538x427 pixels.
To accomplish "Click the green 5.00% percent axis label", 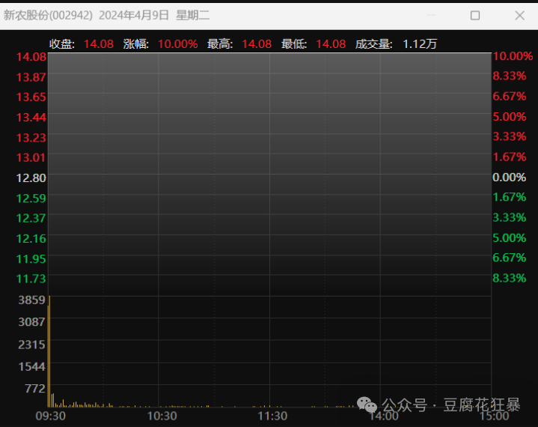I will pyautogui.click(x=510, y=237).
